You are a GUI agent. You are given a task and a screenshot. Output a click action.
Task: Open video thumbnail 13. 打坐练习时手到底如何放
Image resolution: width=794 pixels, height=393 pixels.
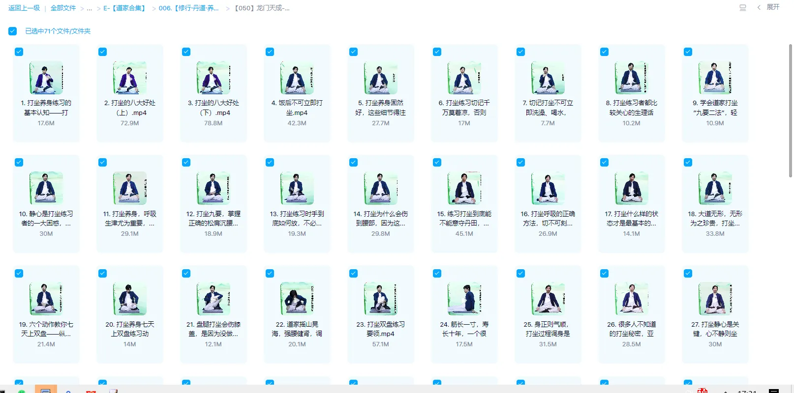coord(297,188)
